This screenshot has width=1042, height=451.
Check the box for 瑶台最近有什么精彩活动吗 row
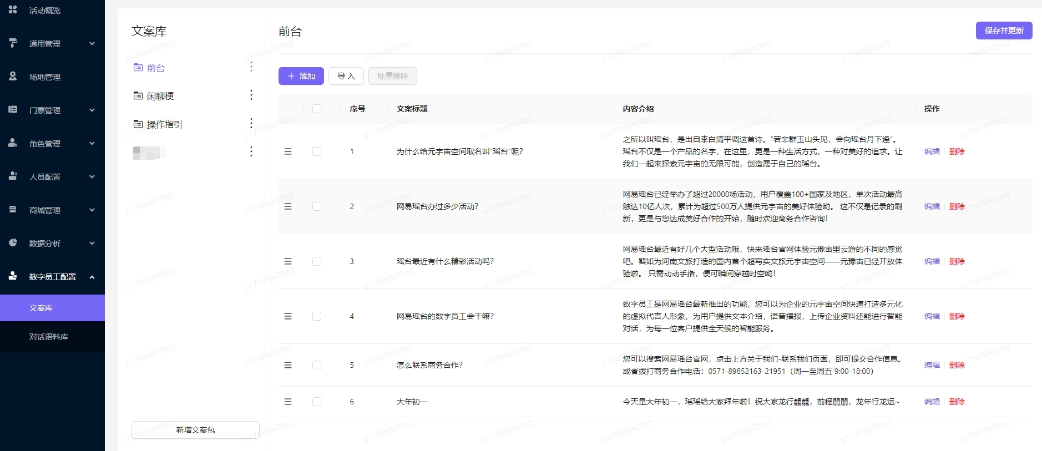point(317,261)
